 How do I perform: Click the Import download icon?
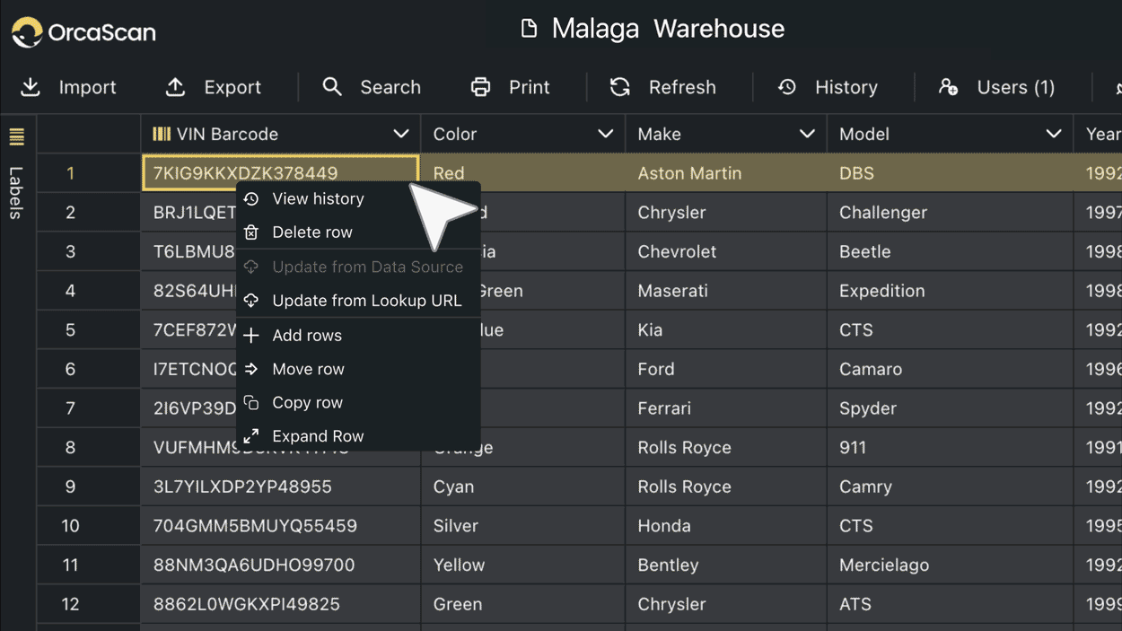31,87
